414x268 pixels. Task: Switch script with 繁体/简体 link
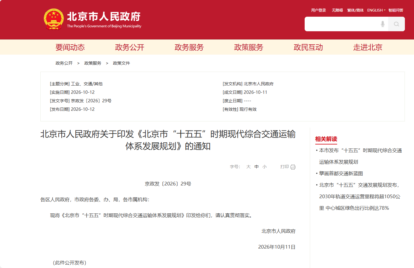tap(356, 10)
